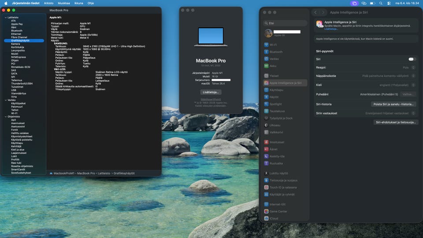423x238 pixels.
Task: Open Järjestelmän tiedot app menu
Action: 26,3
